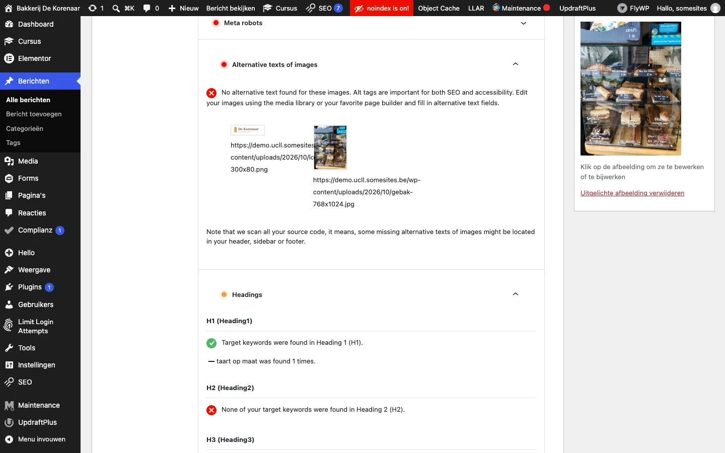Click the Complianz notification badge 1
This screenshot has width=725, height=453.
click(59, 231)
